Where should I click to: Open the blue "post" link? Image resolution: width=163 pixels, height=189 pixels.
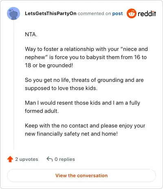click(117, 13)
